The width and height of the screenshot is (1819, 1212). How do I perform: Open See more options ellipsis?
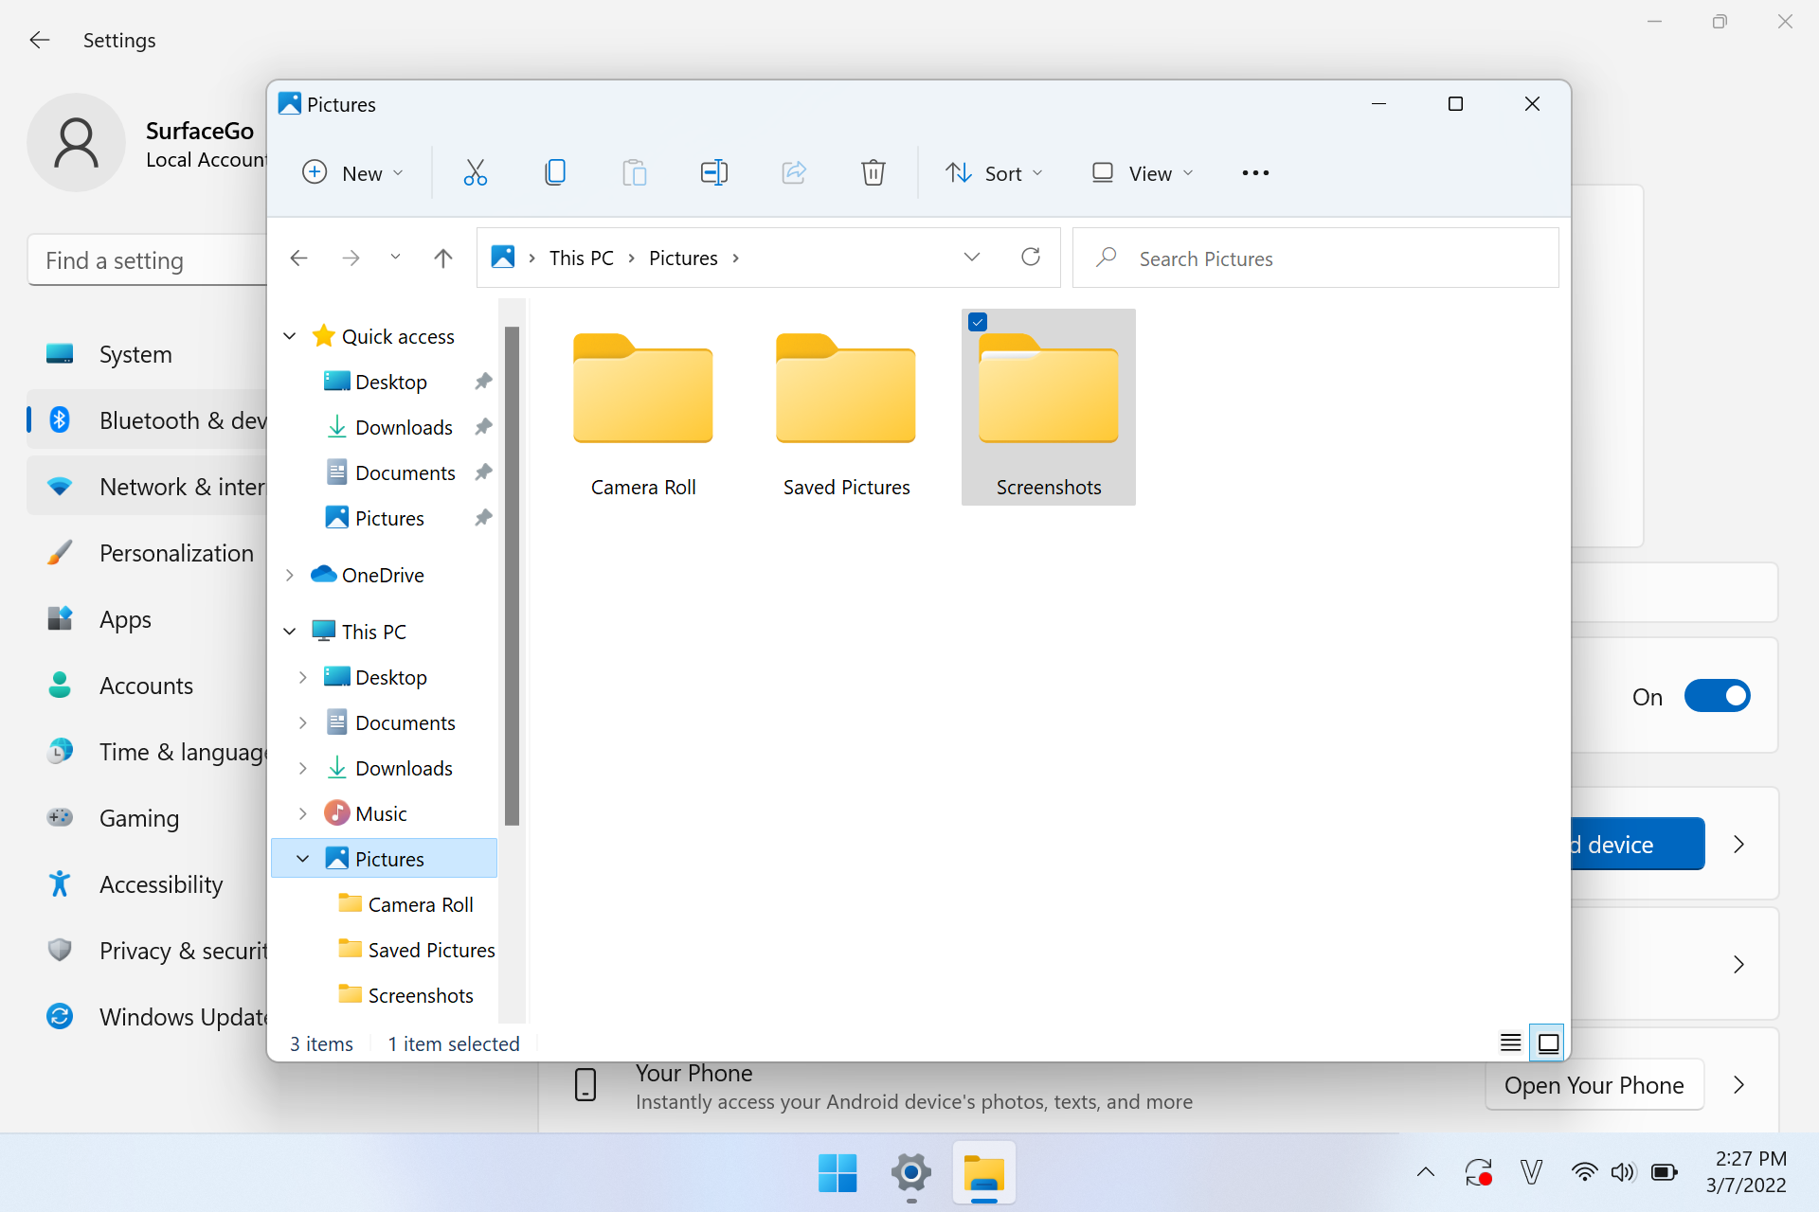[x=1255, y=172]
